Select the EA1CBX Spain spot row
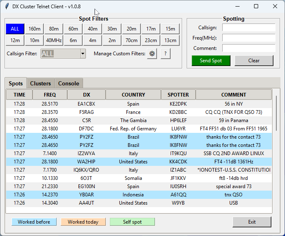Viewport: 285px width, 236px height. coord(133,104)
